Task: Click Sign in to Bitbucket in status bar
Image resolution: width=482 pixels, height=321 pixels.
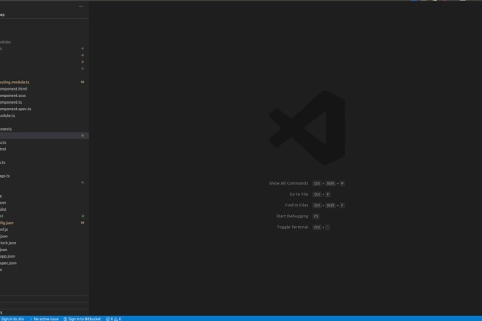Action: coord(82,319)
